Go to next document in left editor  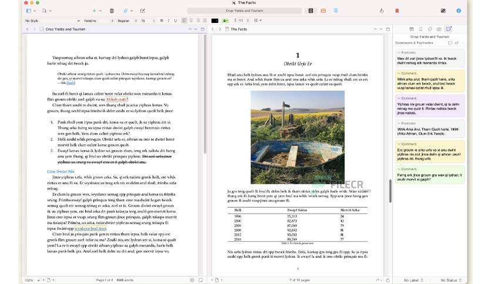pos(196,29)
